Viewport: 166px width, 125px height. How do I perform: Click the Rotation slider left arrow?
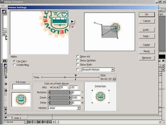click(x=49, y=92)
